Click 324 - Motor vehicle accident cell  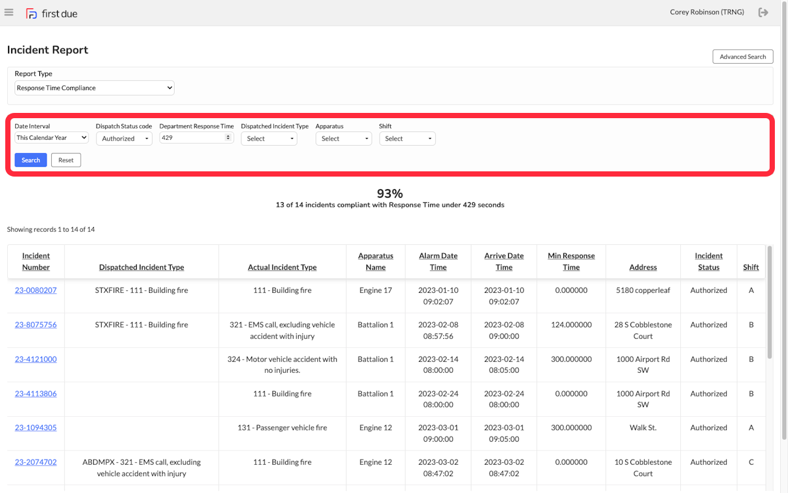pos(282,364)
